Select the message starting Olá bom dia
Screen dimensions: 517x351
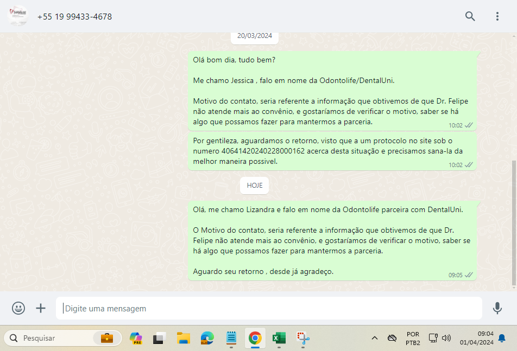tap(332, 91)
